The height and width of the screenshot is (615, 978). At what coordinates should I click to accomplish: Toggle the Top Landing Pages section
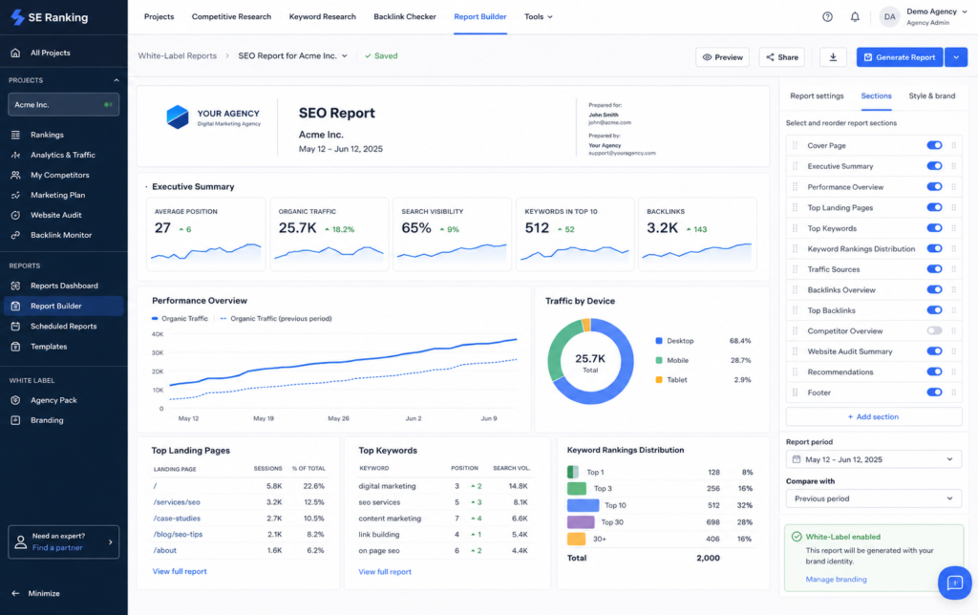[x=934, y=207]
